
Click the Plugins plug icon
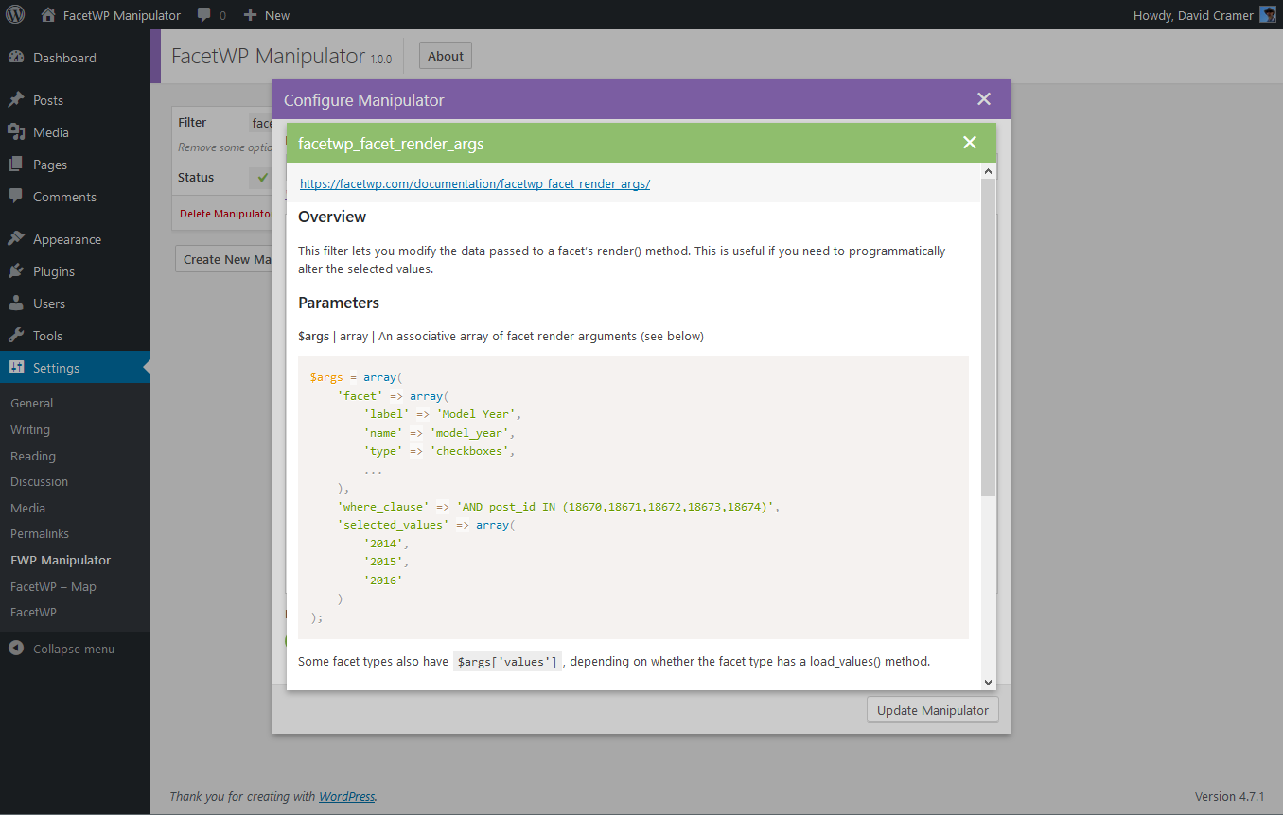click(x=16, y=271)
